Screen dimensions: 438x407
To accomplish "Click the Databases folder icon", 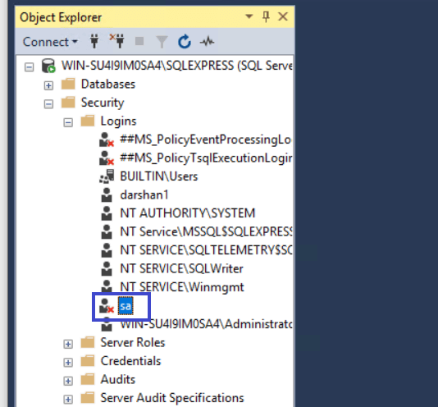I will [68, 84].
